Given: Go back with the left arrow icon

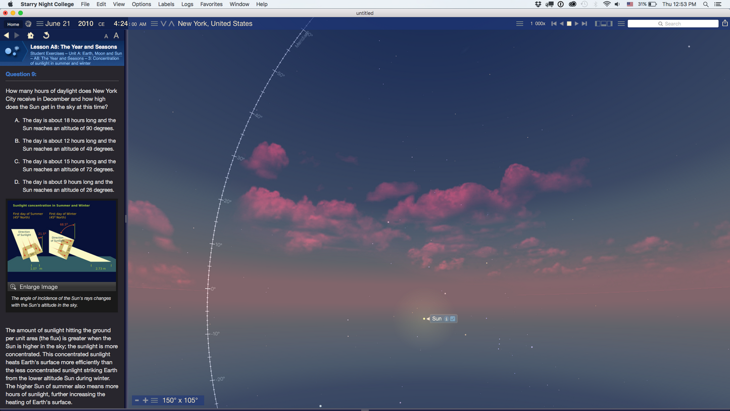Looking at the screenshot, I should click(7, 35).
